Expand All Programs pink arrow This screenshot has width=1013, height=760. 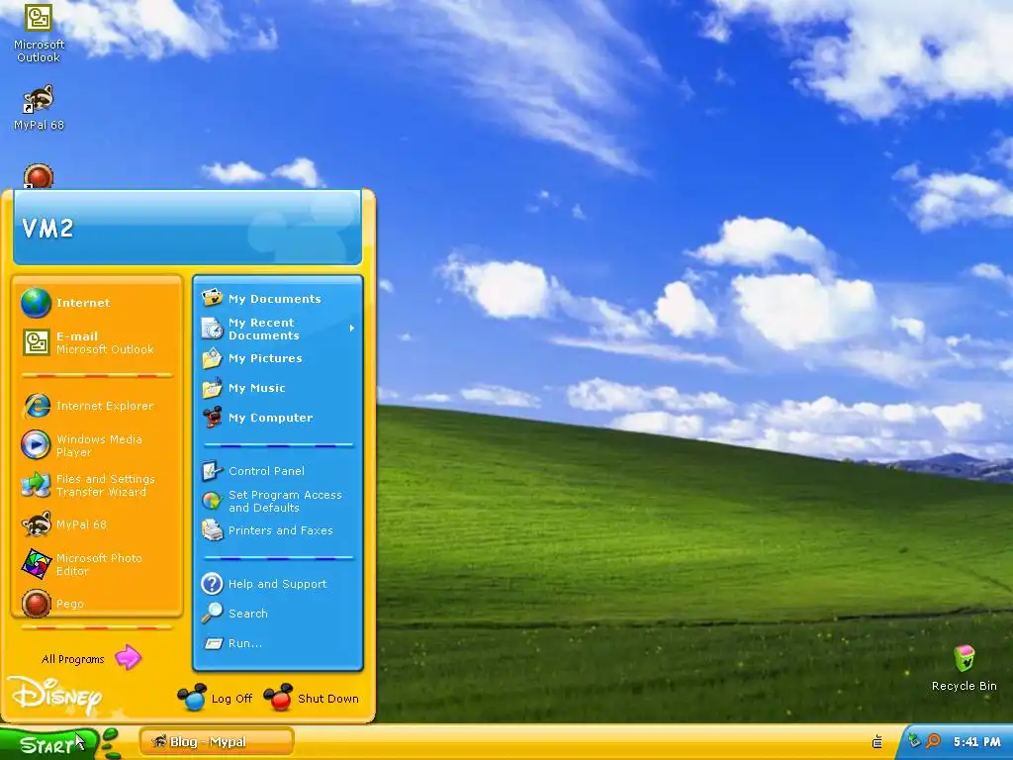tap(128, 658)
